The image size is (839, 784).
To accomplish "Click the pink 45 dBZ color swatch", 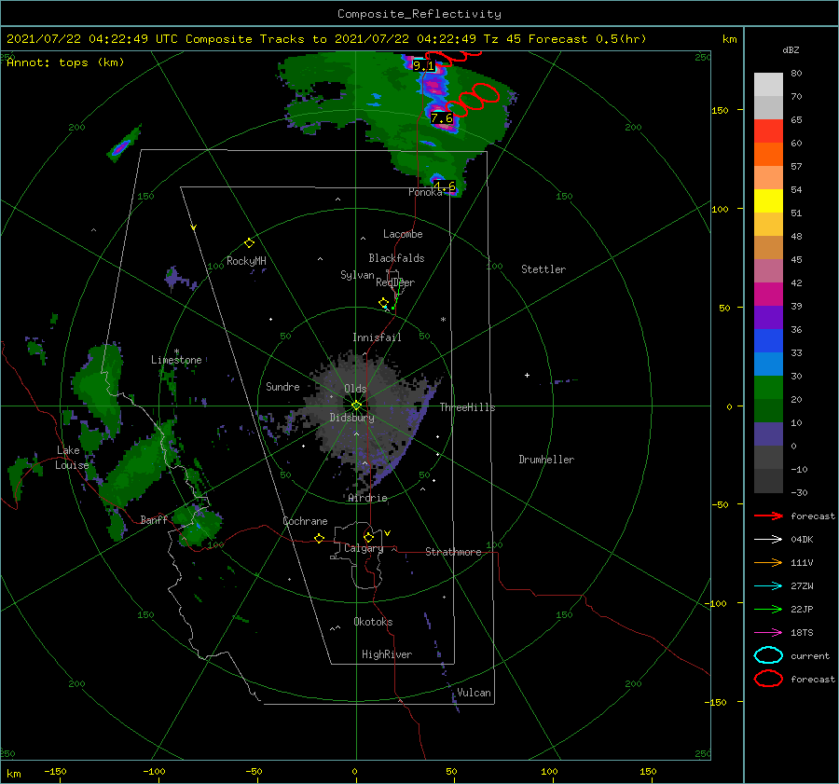I will (x=768, y=270).
